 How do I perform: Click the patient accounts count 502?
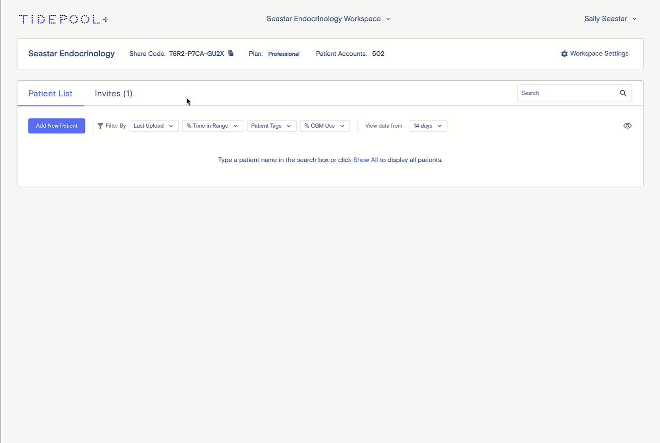(378, 54)
